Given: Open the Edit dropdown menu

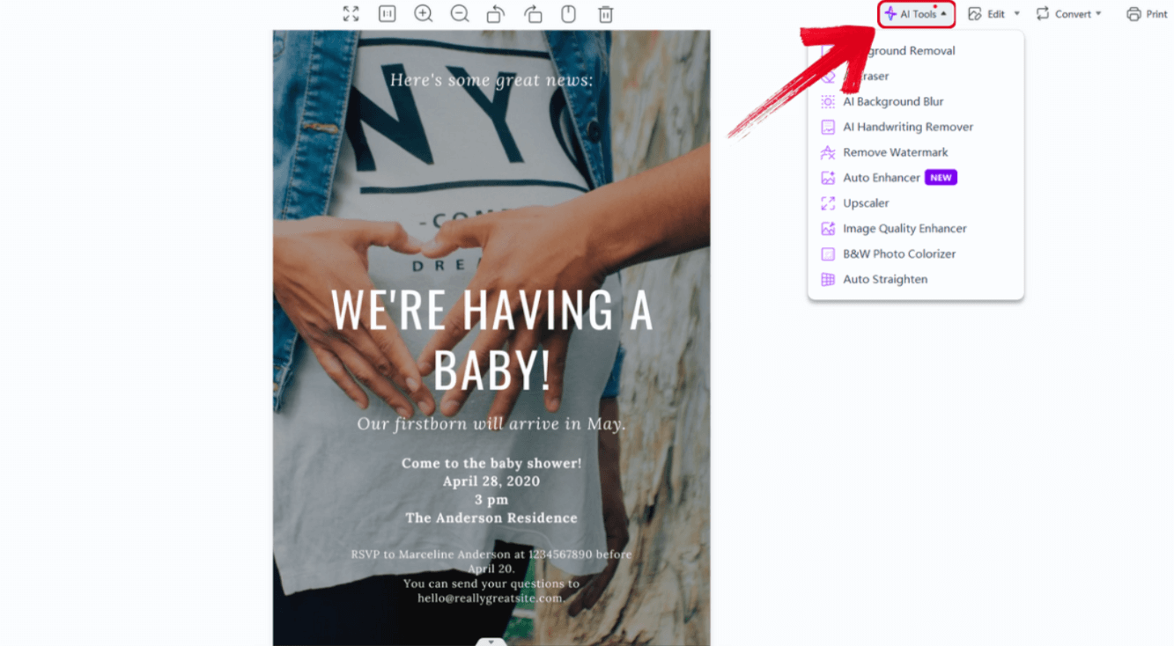Looking at the screenshot, I should (x=993, y=13).
